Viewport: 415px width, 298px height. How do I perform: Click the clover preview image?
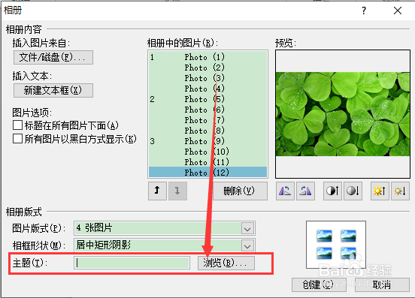343,114
